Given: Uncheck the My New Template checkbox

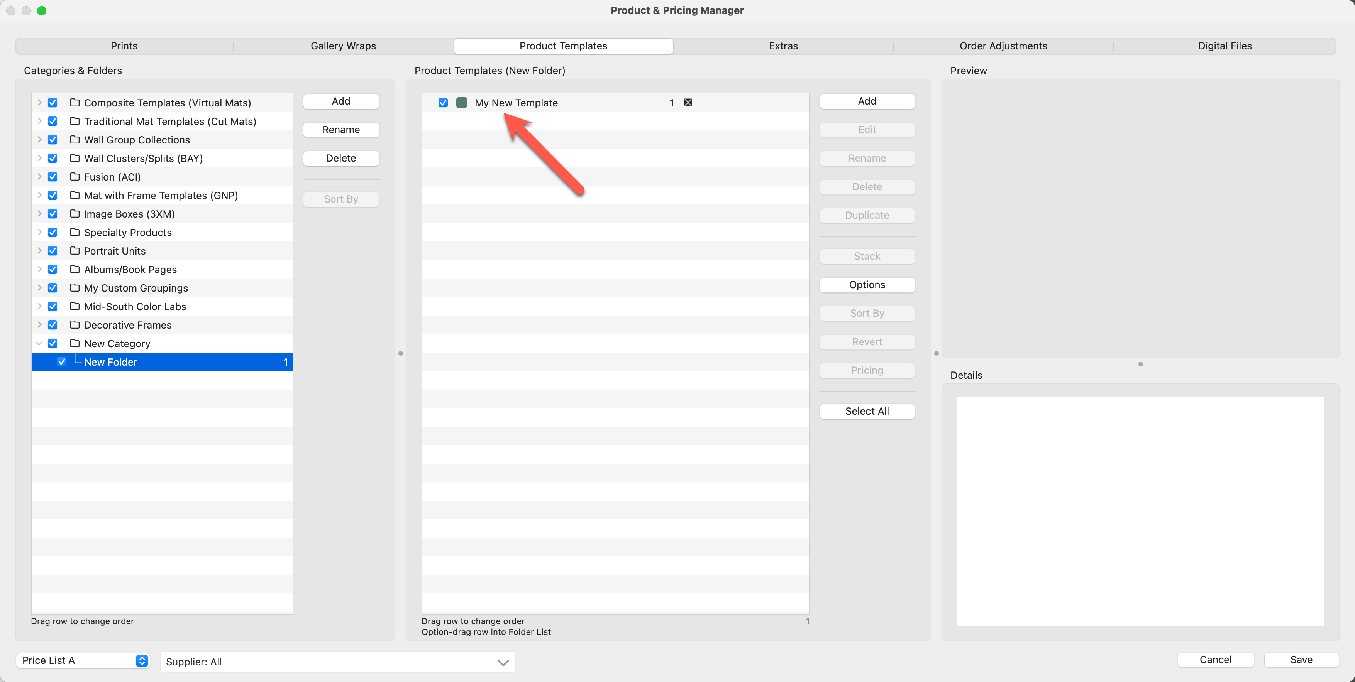Looking at the screenshot, I should pos(443,103).
